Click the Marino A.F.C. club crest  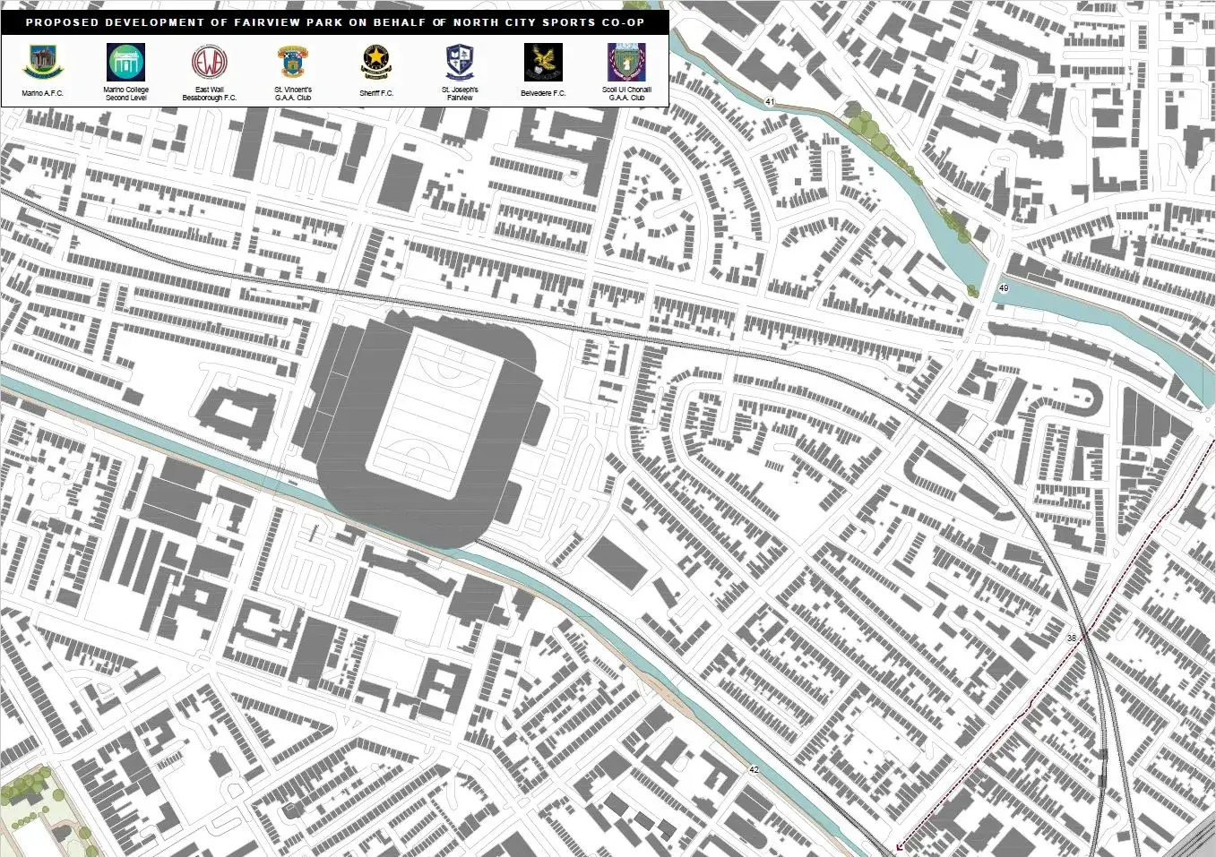[42, 62]
